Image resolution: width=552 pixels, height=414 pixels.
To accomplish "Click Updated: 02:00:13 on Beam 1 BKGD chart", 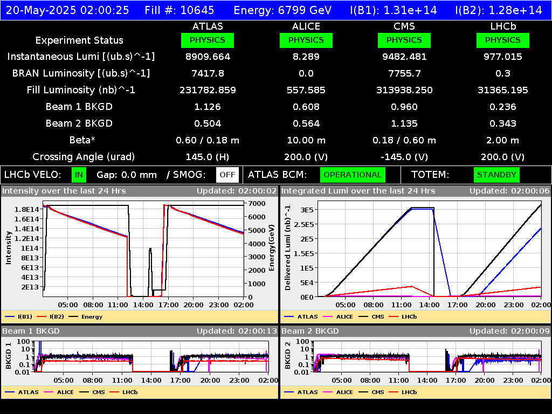I will (x=237, y=331).
